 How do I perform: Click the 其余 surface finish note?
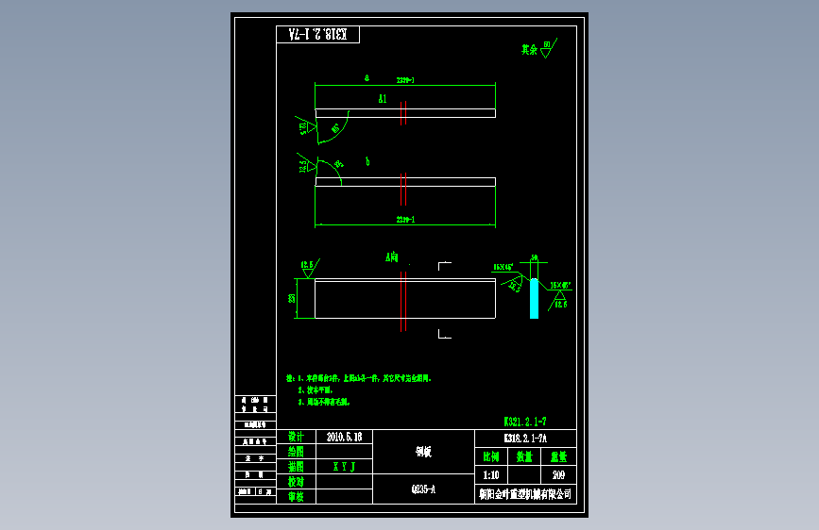pyautogui.click(x=529, y=50)
